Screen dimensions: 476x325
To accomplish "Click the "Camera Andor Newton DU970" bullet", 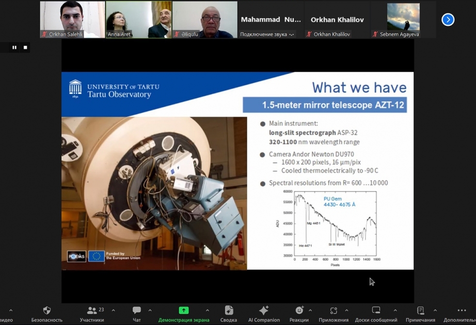I will tap(311, 154).
